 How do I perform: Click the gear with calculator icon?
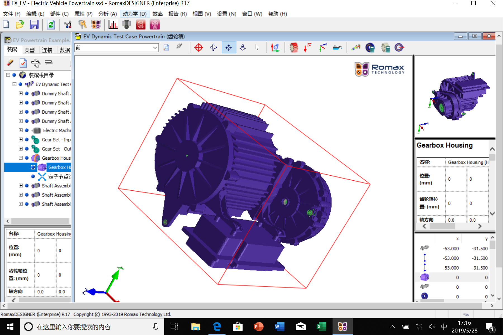click(386, 47)
